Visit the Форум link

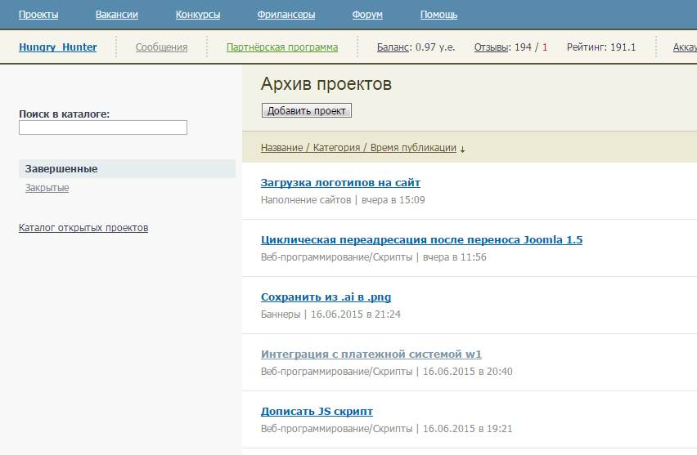pos(367,15)
